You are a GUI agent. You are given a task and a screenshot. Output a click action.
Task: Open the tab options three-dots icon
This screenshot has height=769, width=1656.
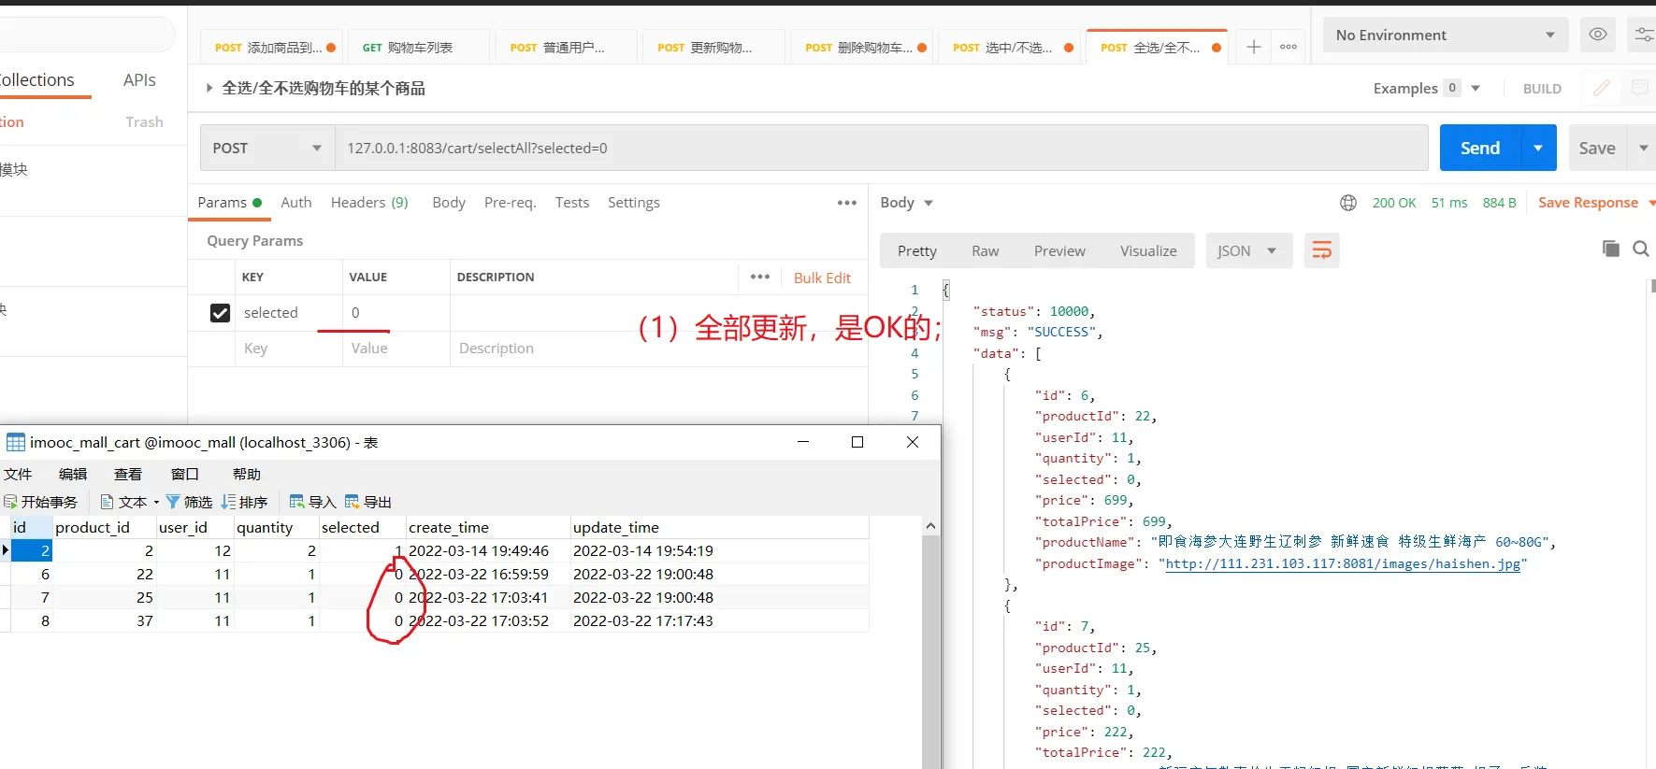[1289, 47]
